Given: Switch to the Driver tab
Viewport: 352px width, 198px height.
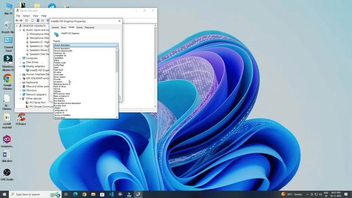Looking at the screenshot, I should (x=63, y=28).
